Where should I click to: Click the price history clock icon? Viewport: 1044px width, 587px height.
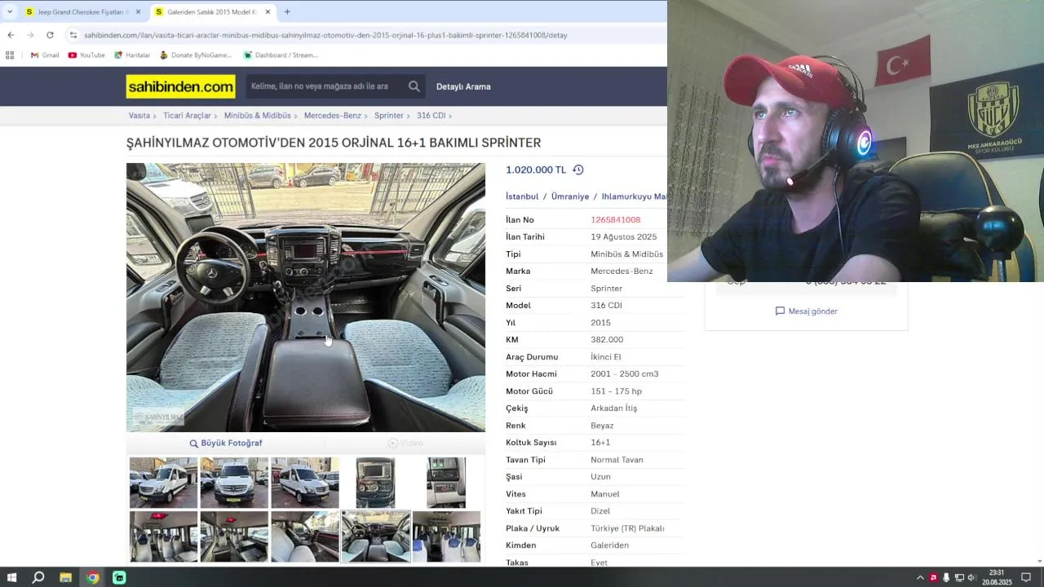578,170
